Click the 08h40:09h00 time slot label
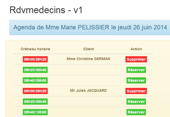 pyautogui.click(x=35, y=80)
